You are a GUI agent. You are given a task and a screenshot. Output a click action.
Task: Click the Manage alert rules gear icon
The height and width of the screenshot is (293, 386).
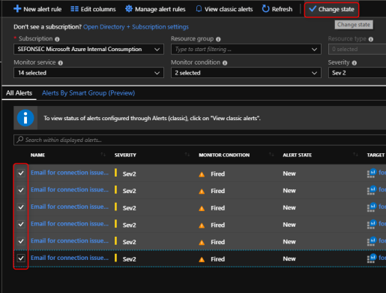tap(129, 9)
